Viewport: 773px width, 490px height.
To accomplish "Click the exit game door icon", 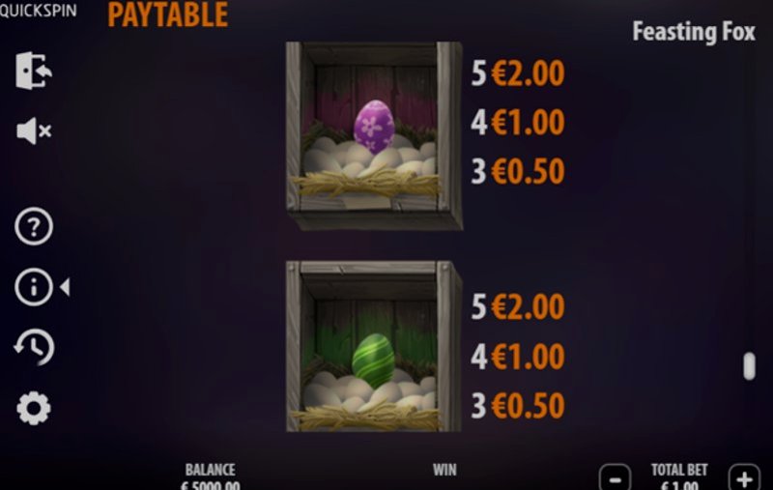I will pos(34,71).
